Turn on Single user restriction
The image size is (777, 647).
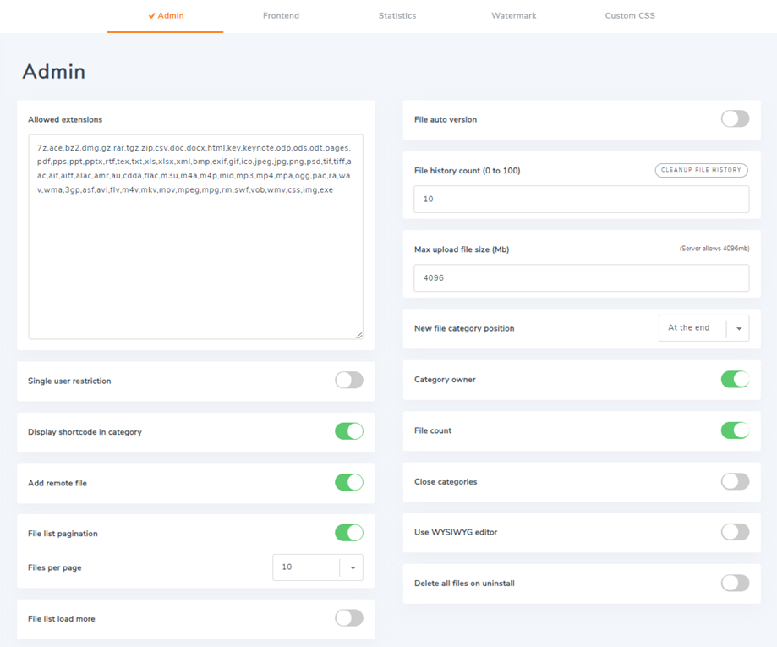[x=348, y=381]
